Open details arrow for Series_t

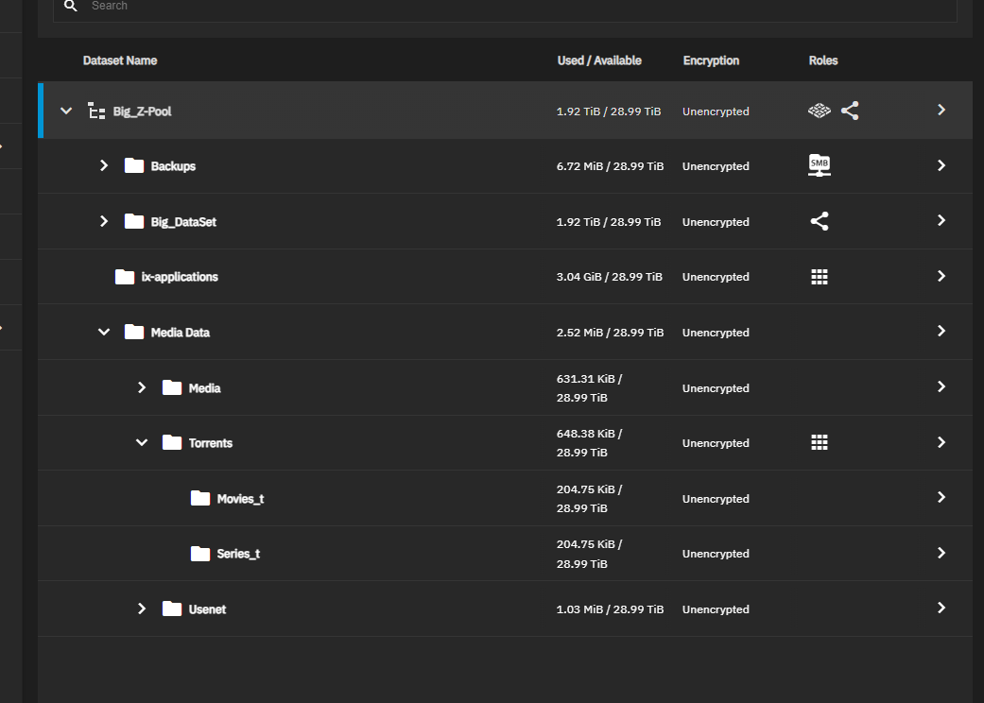point(941,553)
